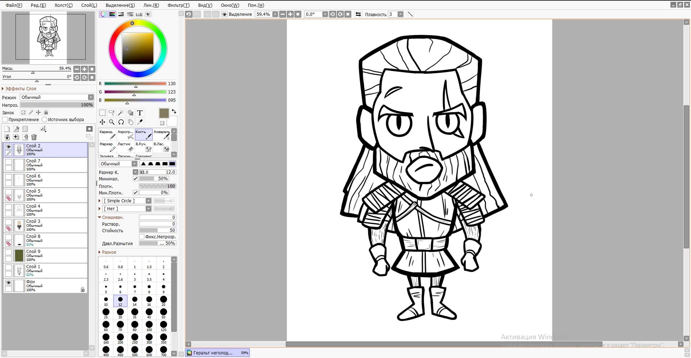The width and height of the screenshot is (691, 358).
Task: Select the Источник выбора radio button
Action: pos(45,120)
